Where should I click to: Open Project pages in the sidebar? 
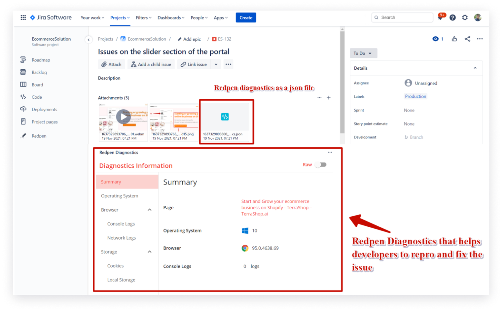(45, 122)
